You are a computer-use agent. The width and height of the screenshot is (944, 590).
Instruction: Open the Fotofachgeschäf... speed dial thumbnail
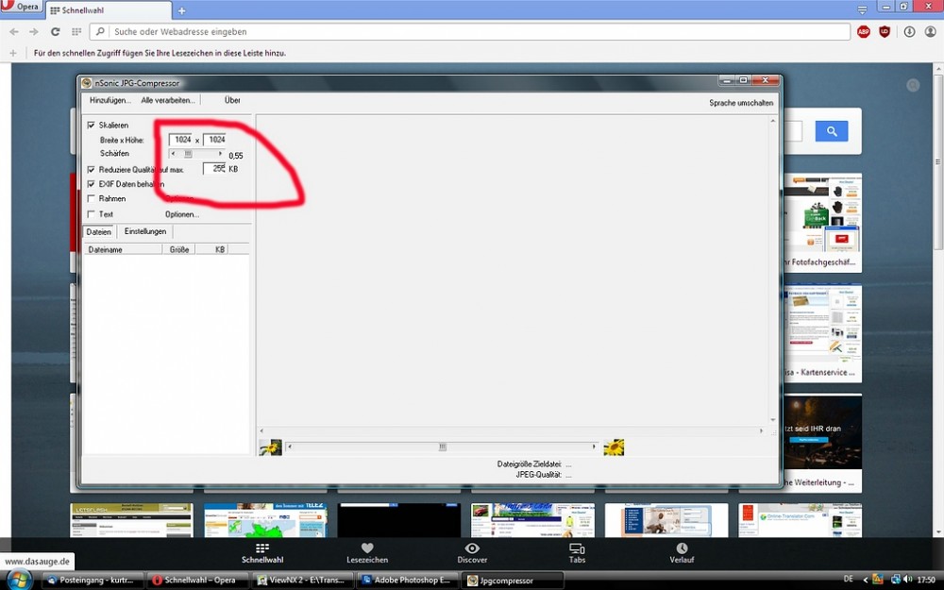point(822,224)
